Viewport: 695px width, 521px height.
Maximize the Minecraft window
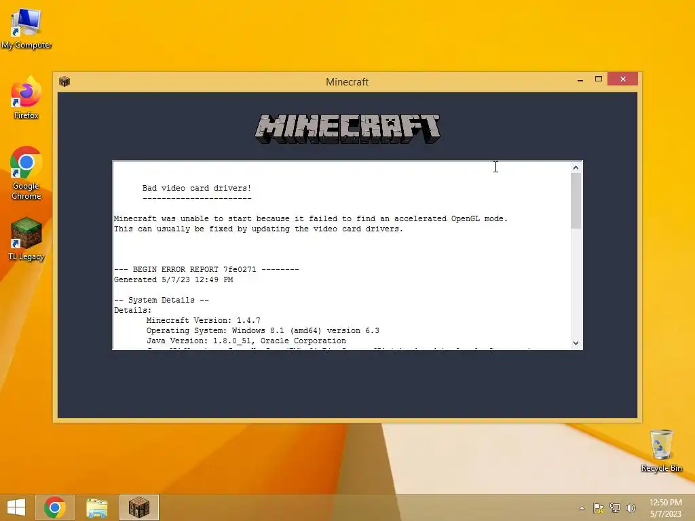click(599, 79)
